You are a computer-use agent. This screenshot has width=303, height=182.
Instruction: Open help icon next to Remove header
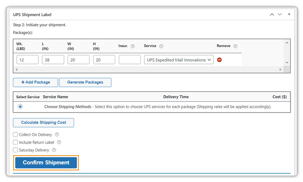235,46
